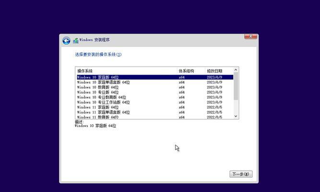
Task: Click 2023/6/9 date of Windows 10 教育版 row
Action: [x=214, y=87]
